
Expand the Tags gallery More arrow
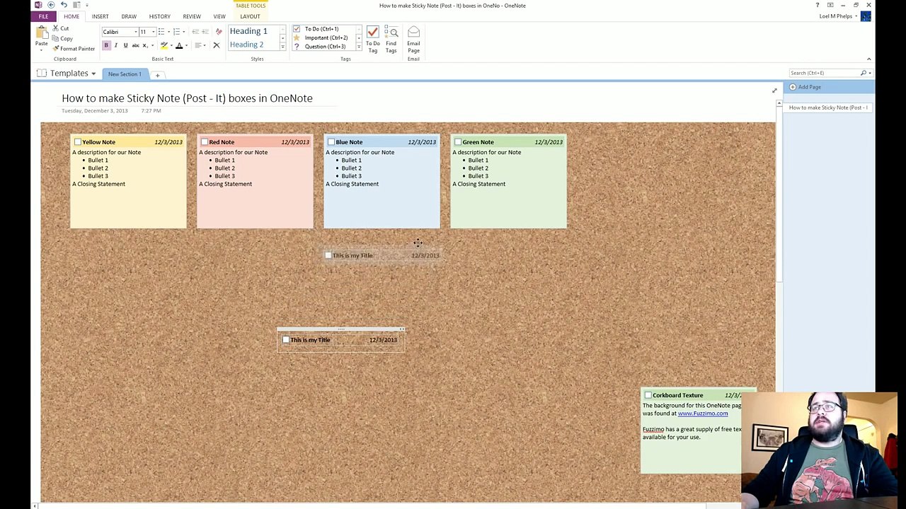pyautogui.click(x=358, y=47)
